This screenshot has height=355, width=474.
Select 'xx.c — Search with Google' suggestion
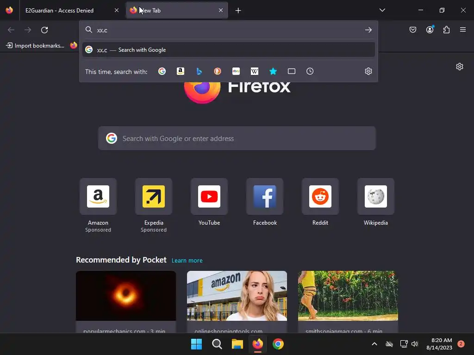229,50
